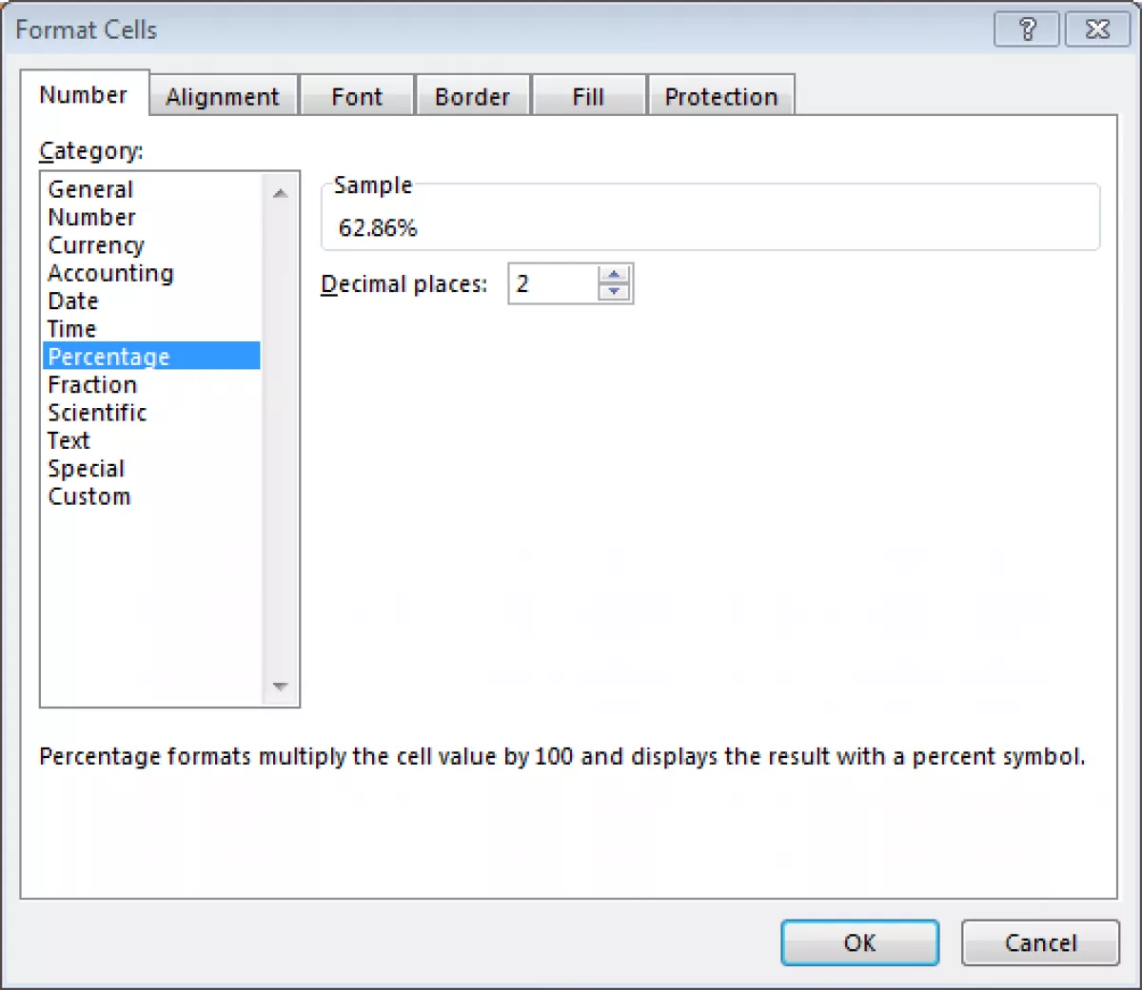
Task: Click the sample value 62.86%
Action: coord(378,227)
